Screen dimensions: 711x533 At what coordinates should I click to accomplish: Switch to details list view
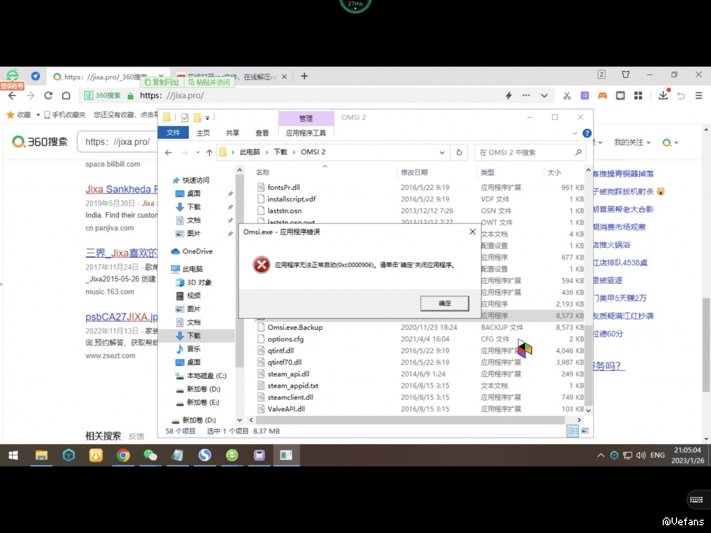tap(573, 431)
